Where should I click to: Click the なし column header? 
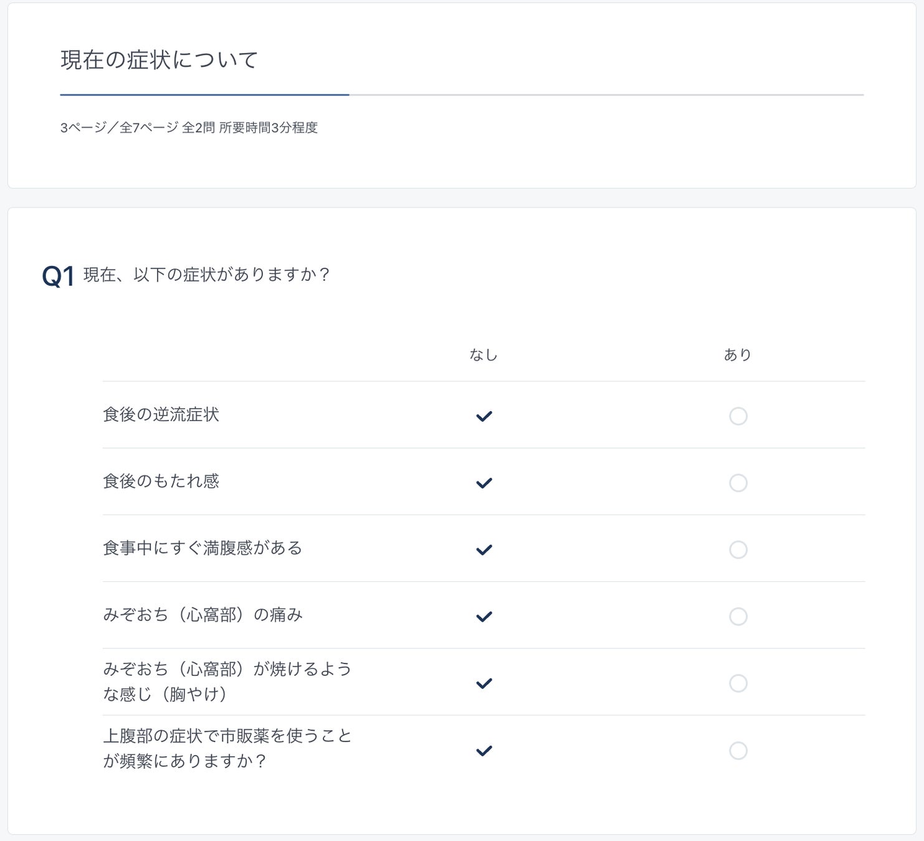click(483, 354)
